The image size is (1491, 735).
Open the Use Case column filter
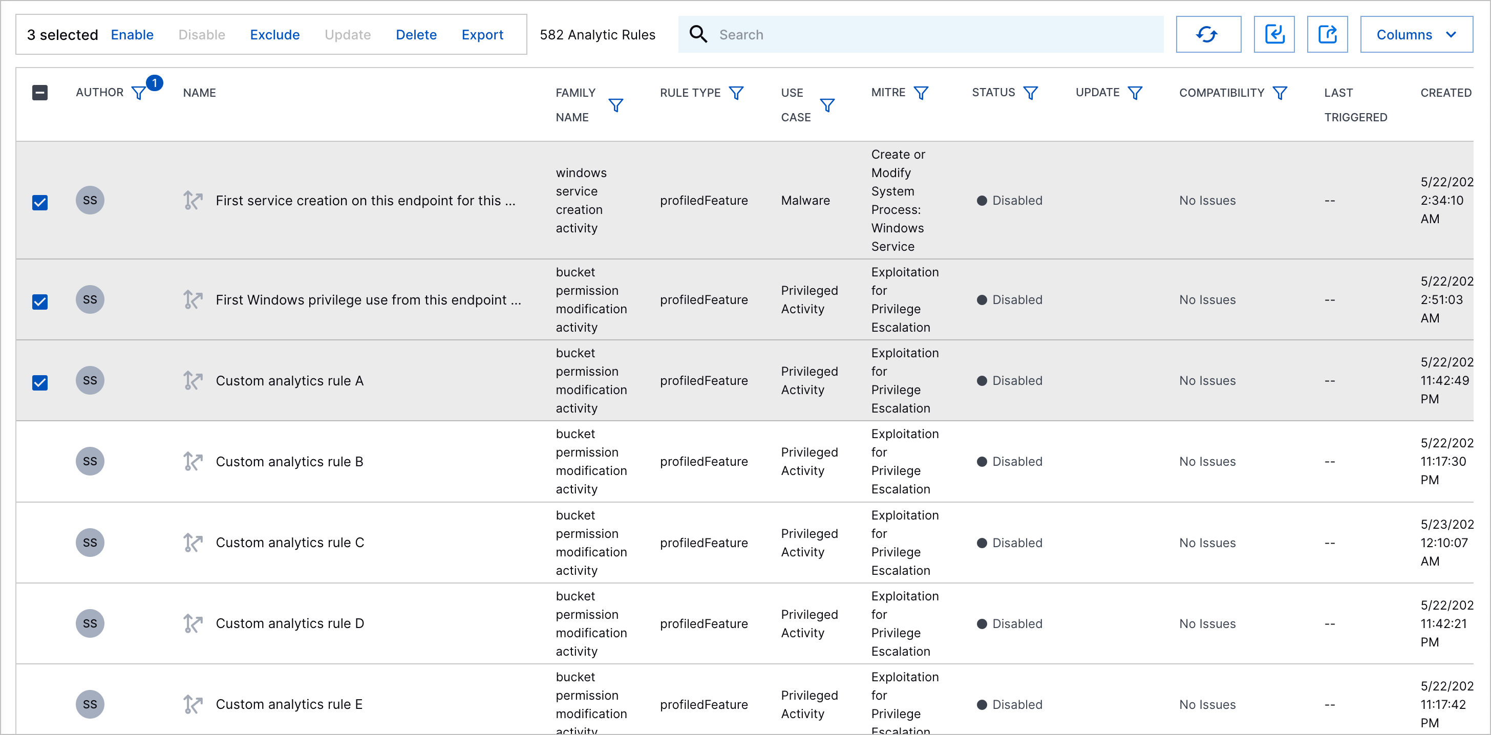[x=828, y=105]
